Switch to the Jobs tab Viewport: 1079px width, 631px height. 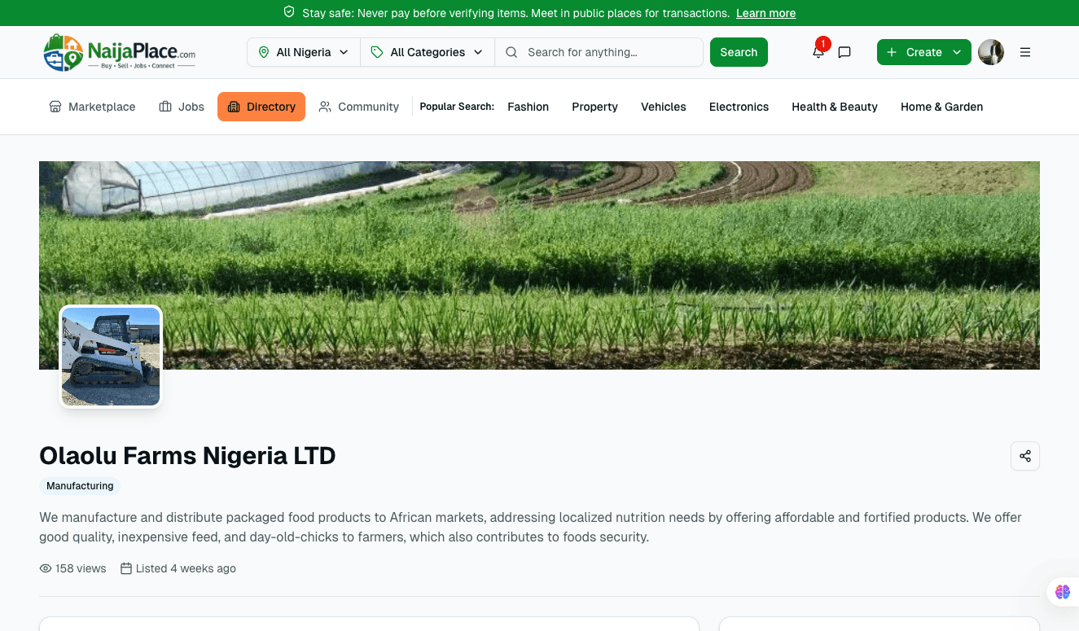click(x=182, y=107)
